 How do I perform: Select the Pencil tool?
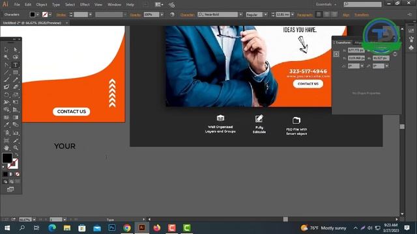(x=16, y=79)
